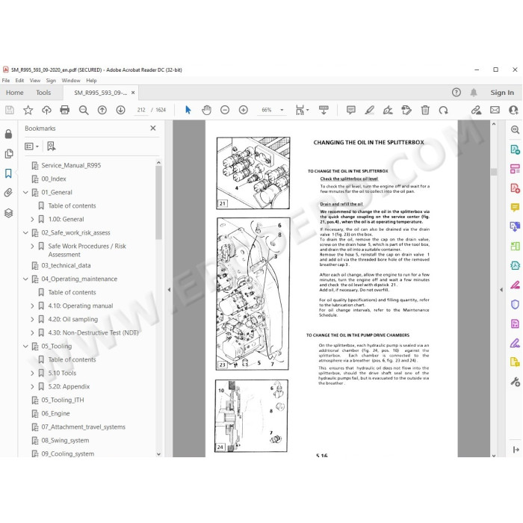Open Layers panel icon

[9, 213]
